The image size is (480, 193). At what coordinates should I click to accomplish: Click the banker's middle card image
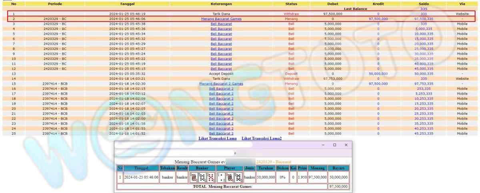[202, 177]
